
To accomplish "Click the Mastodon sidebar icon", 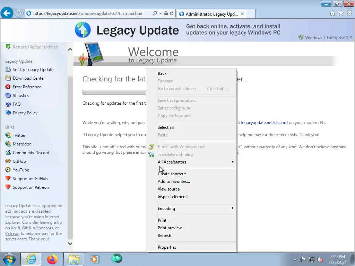I will [x=8, y=144].
